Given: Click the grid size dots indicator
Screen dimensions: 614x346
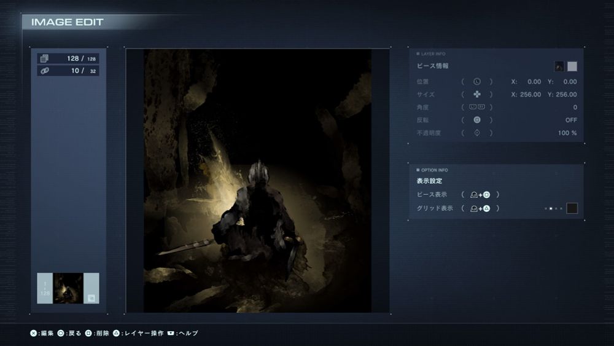Looking at the screenshot, I should pyautogui.click(x=553, y=208).
